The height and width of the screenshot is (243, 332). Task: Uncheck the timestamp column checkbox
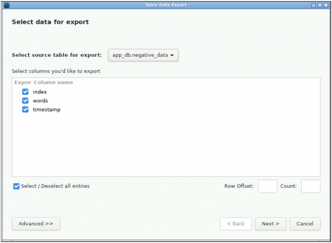coord(25,110)
